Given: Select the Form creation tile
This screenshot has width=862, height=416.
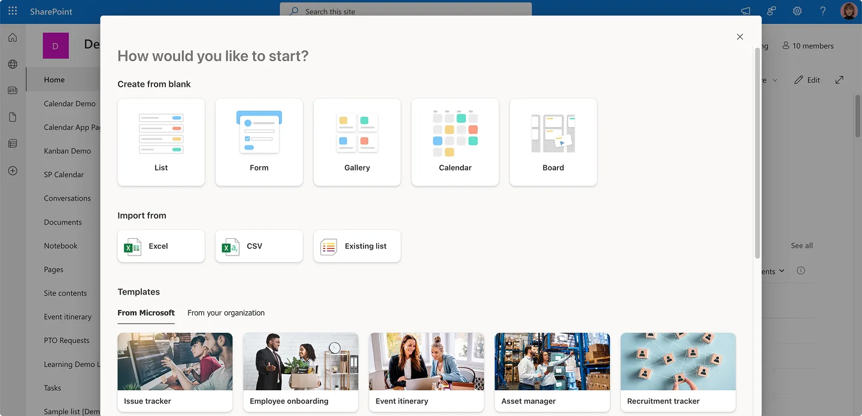Looking at the screenshot, I should coord(259,142).
